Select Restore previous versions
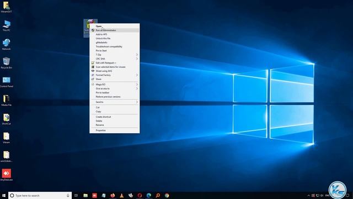The height and width of the screenshot is (199, 353). pyautogui.click(x=115, y=97)
